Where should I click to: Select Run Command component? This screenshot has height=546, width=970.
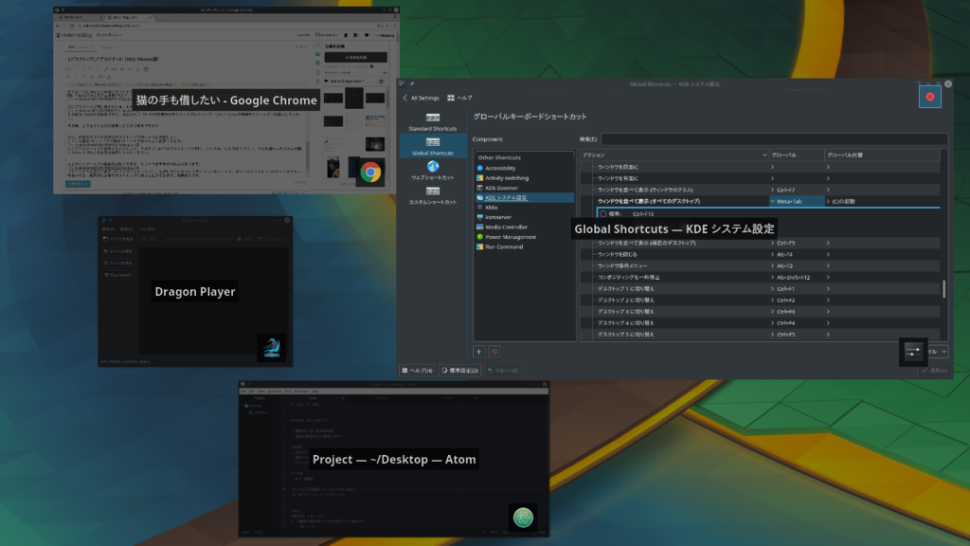coord(523,246)
